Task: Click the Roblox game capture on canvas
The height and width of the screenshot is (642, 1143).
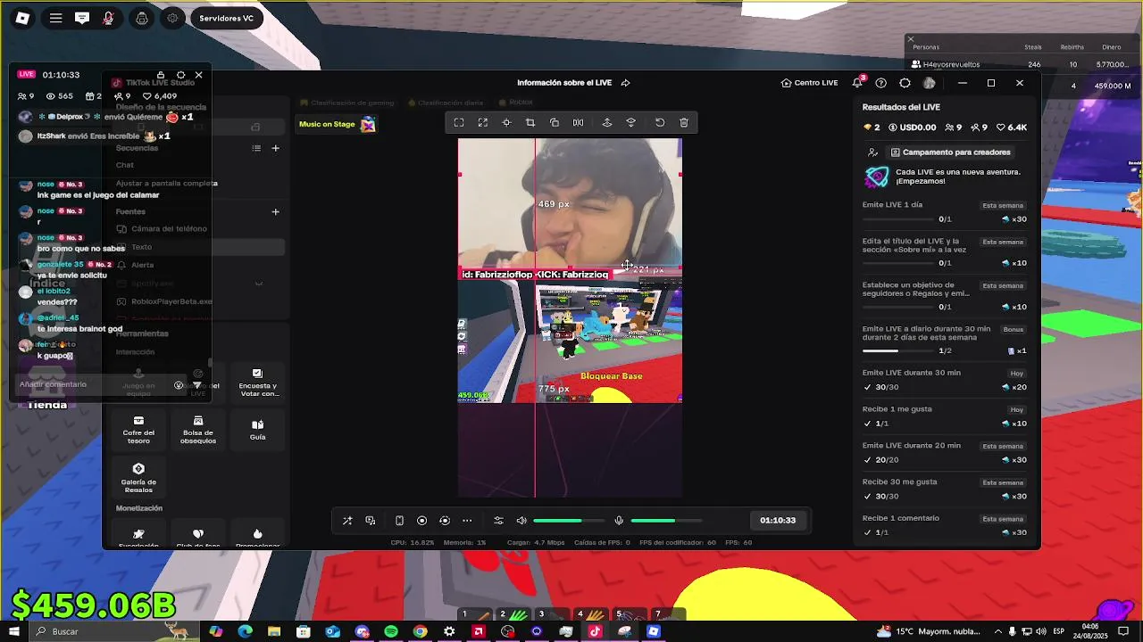Action: 570,342
